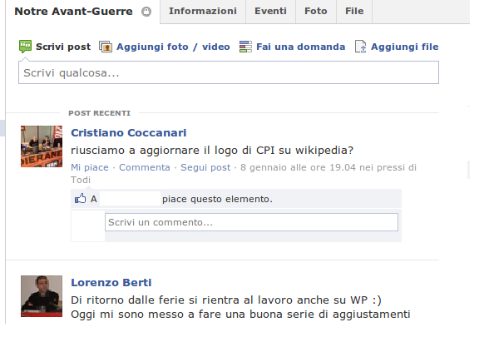Open the Informazioni tab
The height and width of the screenshot is (342, 484).
pyautogui.click(x=202, y=11)
